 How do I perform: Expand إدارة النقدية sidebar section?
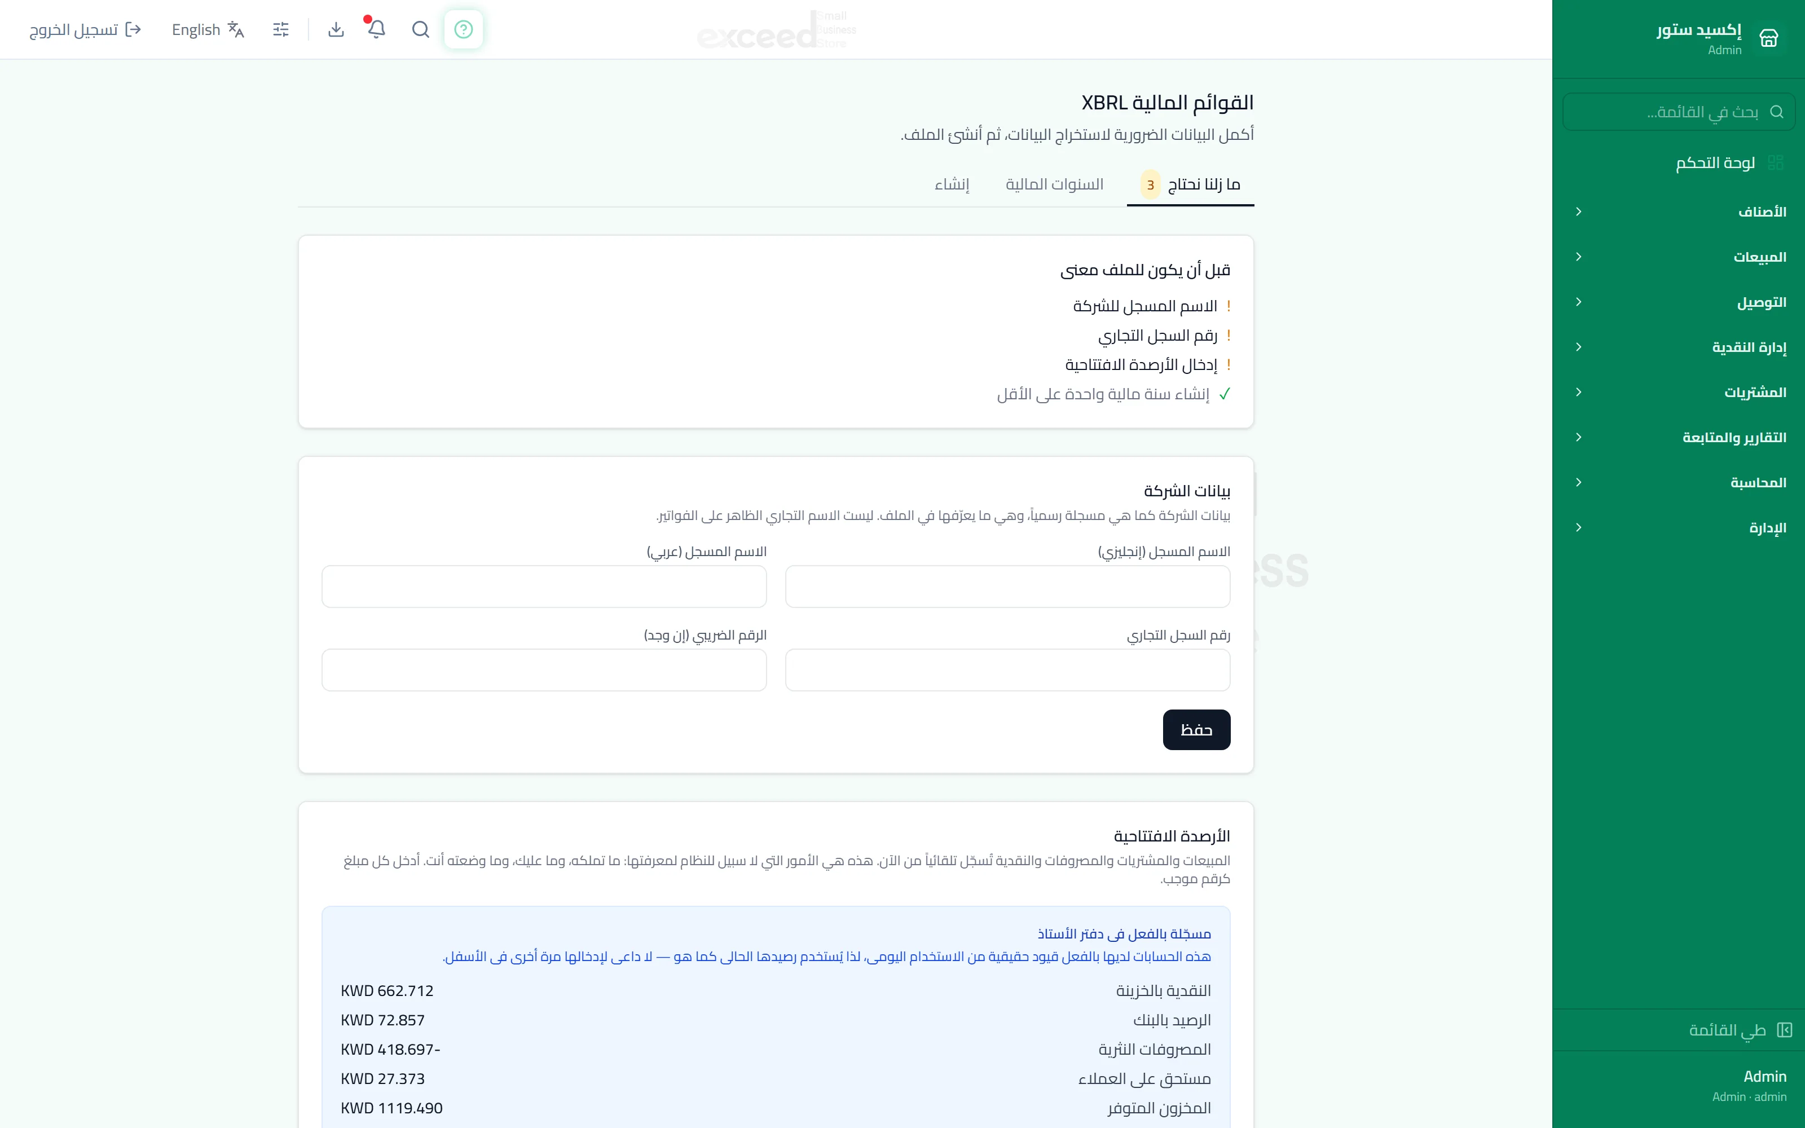click(x=1678, y=347)
